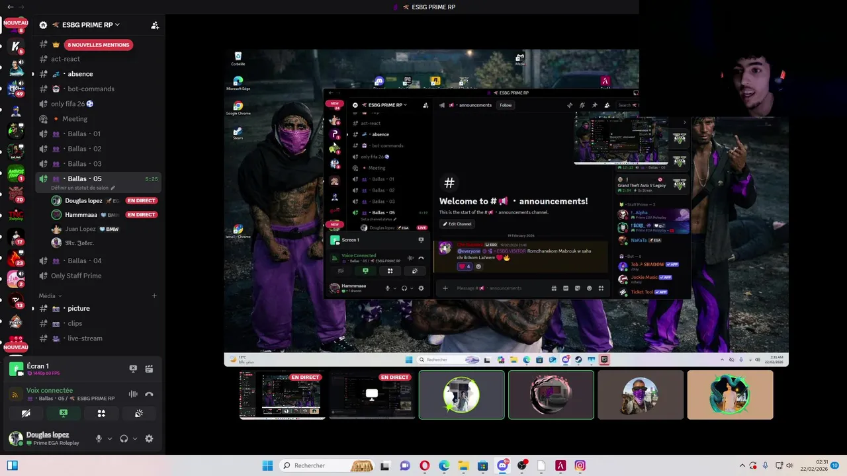
Task: Select first EN DIRECT stream thumbnail
Action: pyautogui.click(x=283, y=395)
